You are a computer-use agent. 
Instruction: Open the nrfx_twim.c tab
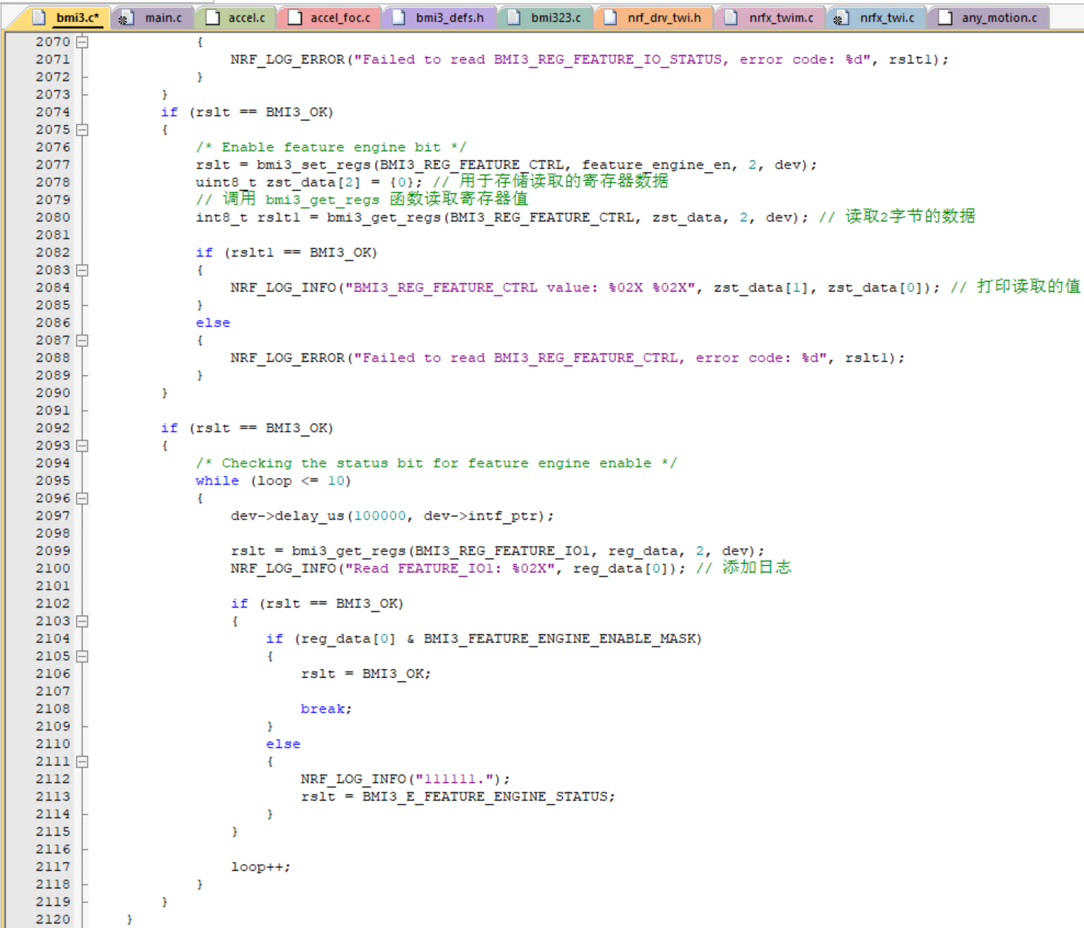(x=781, y=18)
